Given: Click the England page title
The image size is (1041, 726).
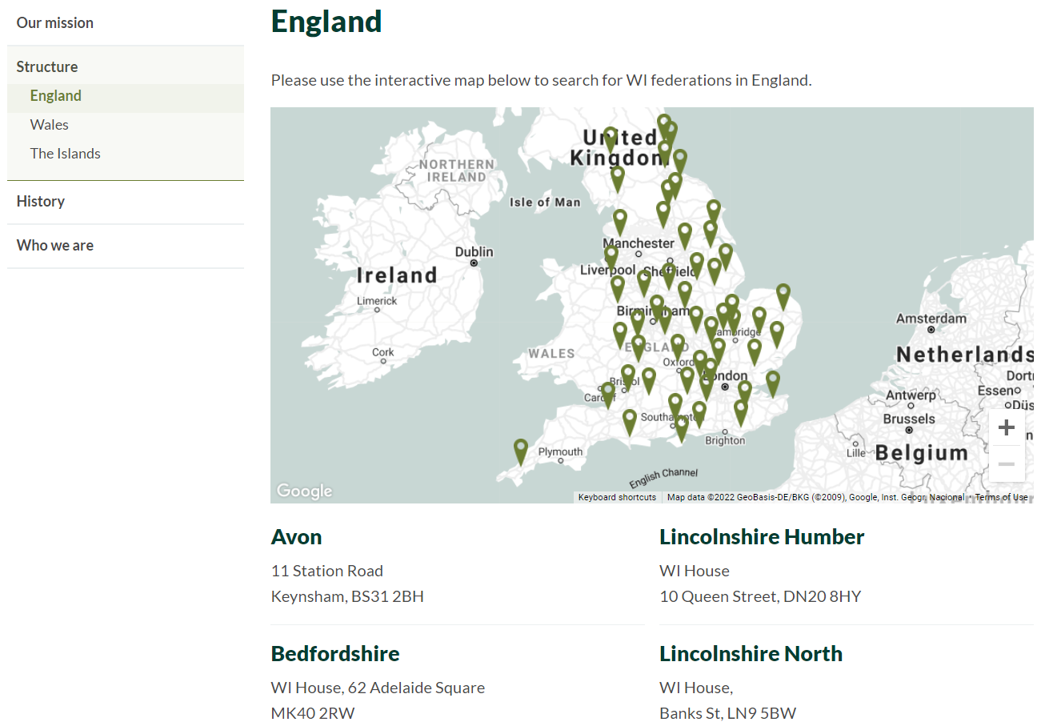Looking at the screenshot, I should point(326,21).
